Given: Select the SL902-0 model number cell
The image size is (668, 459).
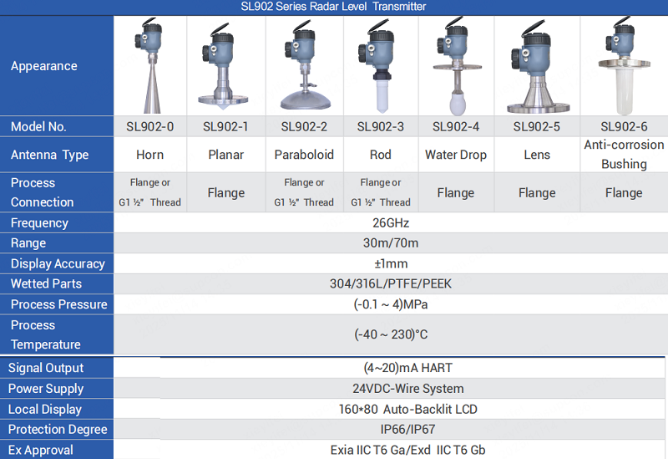Looking at the screenshot, I should [150, 127].
